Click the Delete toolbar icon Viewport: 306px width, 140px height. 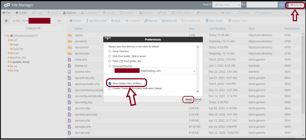[x=109, y=13]
